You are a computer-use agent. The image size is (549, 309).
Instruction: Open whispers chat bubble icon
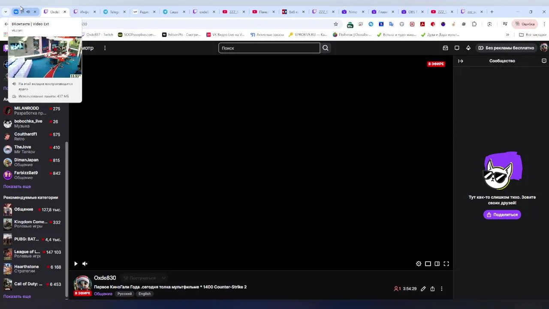(x=457, y=48)
